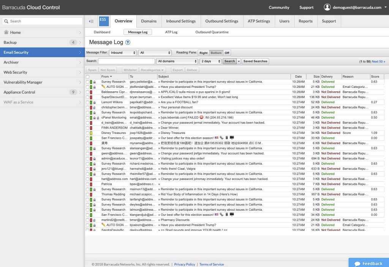The image size is (389, 267).
Task: Open the demoguest account menu arrow
Action: point(386,7)
